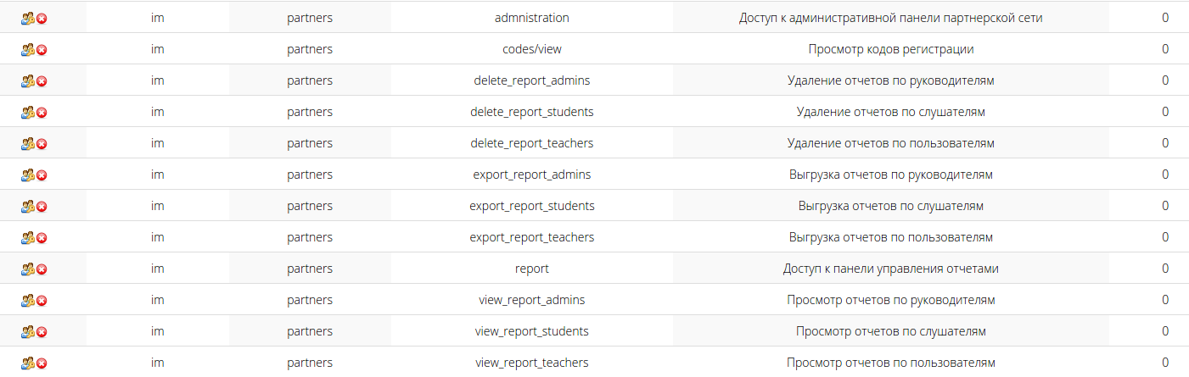Click the red delete icon for administration
The height and width of the screenshot is (377, 1189).
click(x=42, y=18)
